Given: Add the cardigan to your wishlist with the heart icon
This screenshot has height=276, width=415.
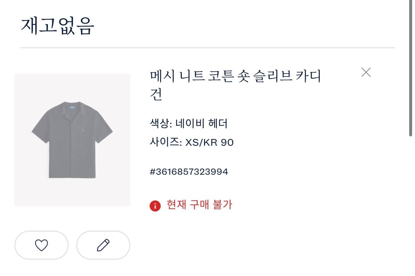Looking at the screenshot, I should click(x=41, y=245).
